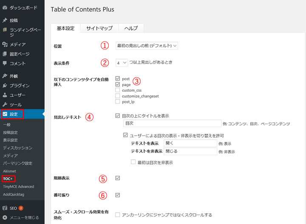Go to 表示設定 submenu
This screenshot has width=306, height=224.
[x=10, y=140]
